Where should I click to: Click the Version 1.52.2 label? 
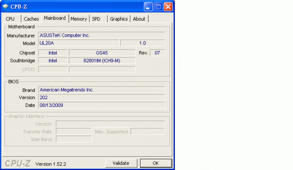[51, 164]
